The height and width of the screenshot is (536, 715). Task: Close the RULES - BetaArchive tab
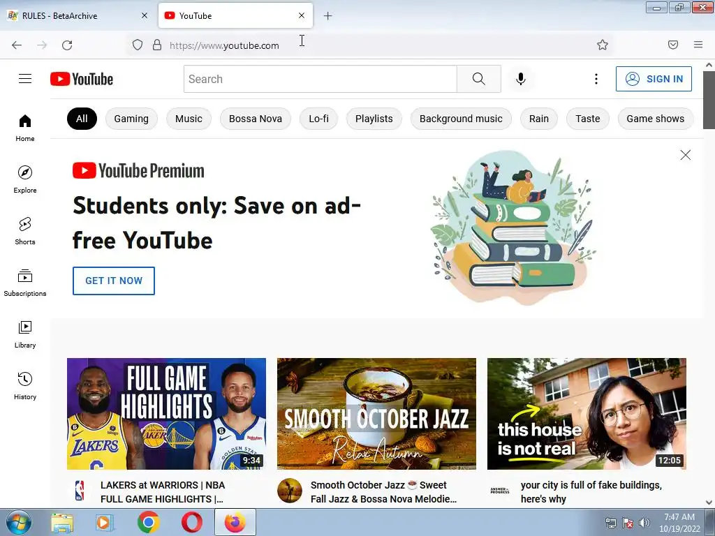pos(145,15)
